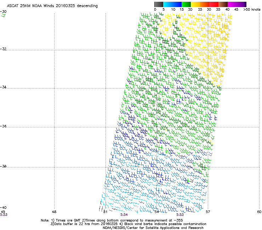Click the cyan-blue 5-15 knots color segment
The width and height of the screenshot is (262, 230).
[172, 4]
